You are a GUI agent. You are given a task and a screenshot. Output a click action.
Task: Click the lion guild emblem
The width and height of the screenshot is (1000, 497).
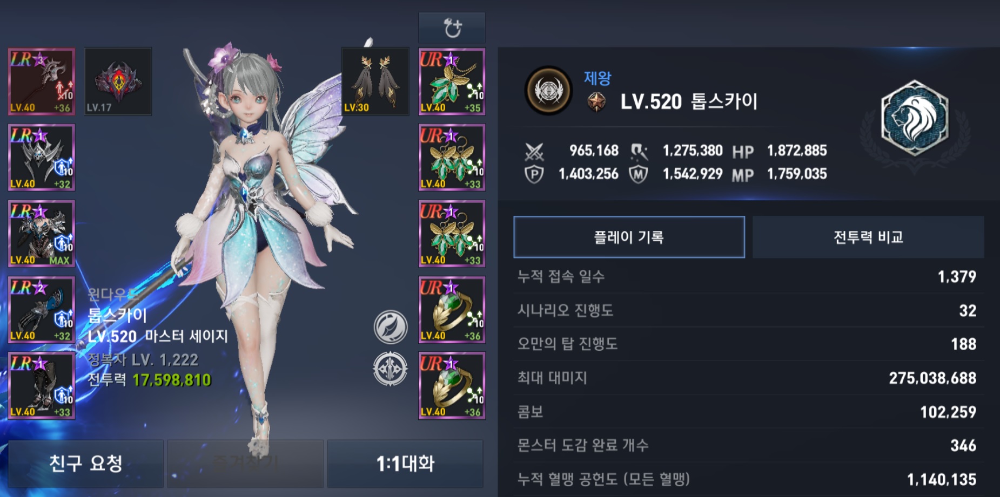coord(915,119)
